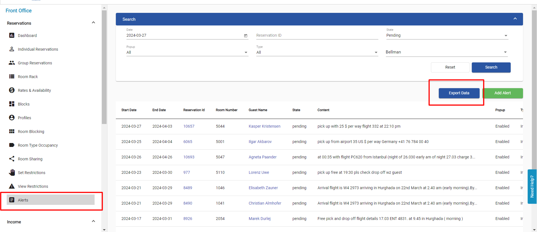Open Set Restrictions menu item
This screenshot has width=537, height=232.
point(32,173)
